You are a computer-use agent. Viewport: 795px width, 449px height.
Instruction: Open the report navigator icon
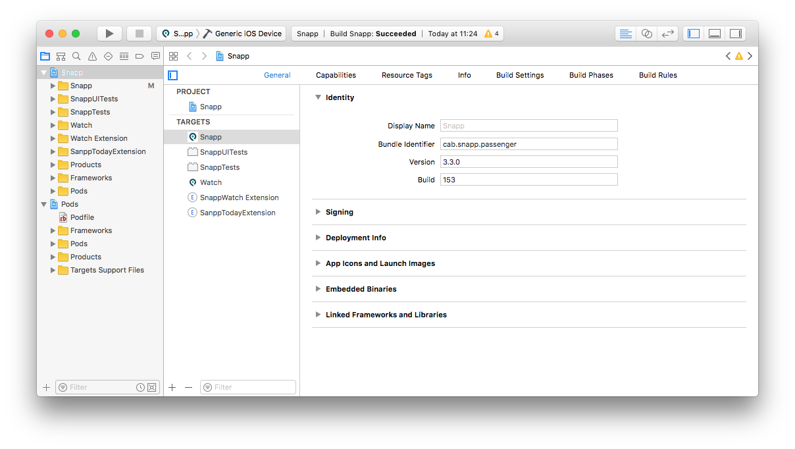(155, 57)
